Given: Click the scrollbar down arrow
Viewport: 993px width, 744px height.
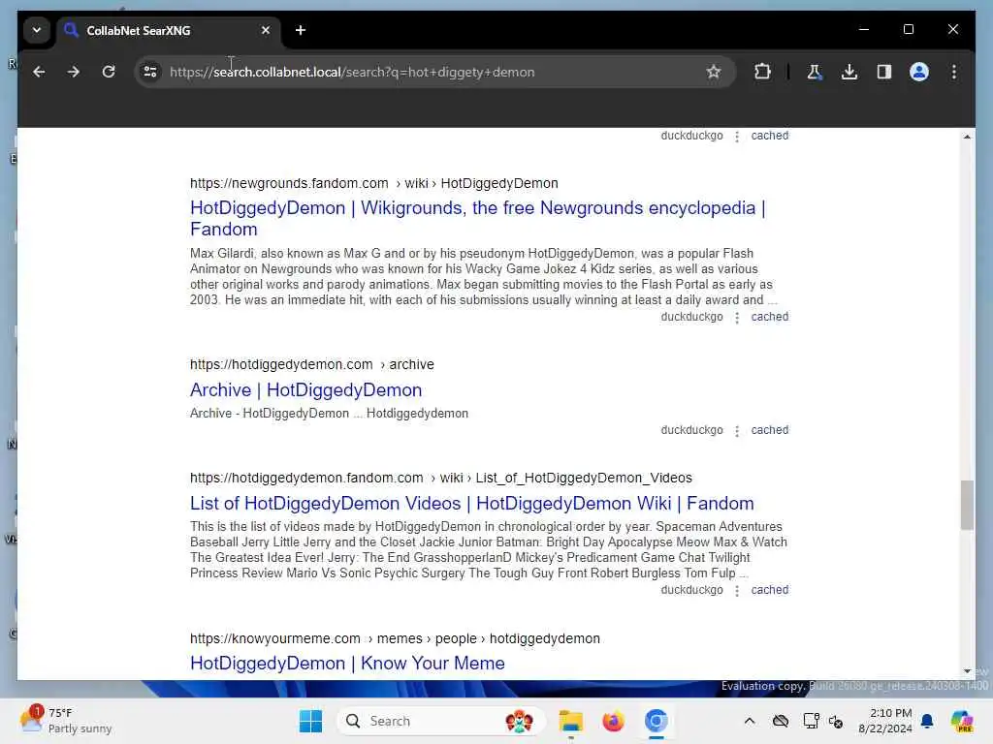Looking at the screenshot, I should (967, 671).
